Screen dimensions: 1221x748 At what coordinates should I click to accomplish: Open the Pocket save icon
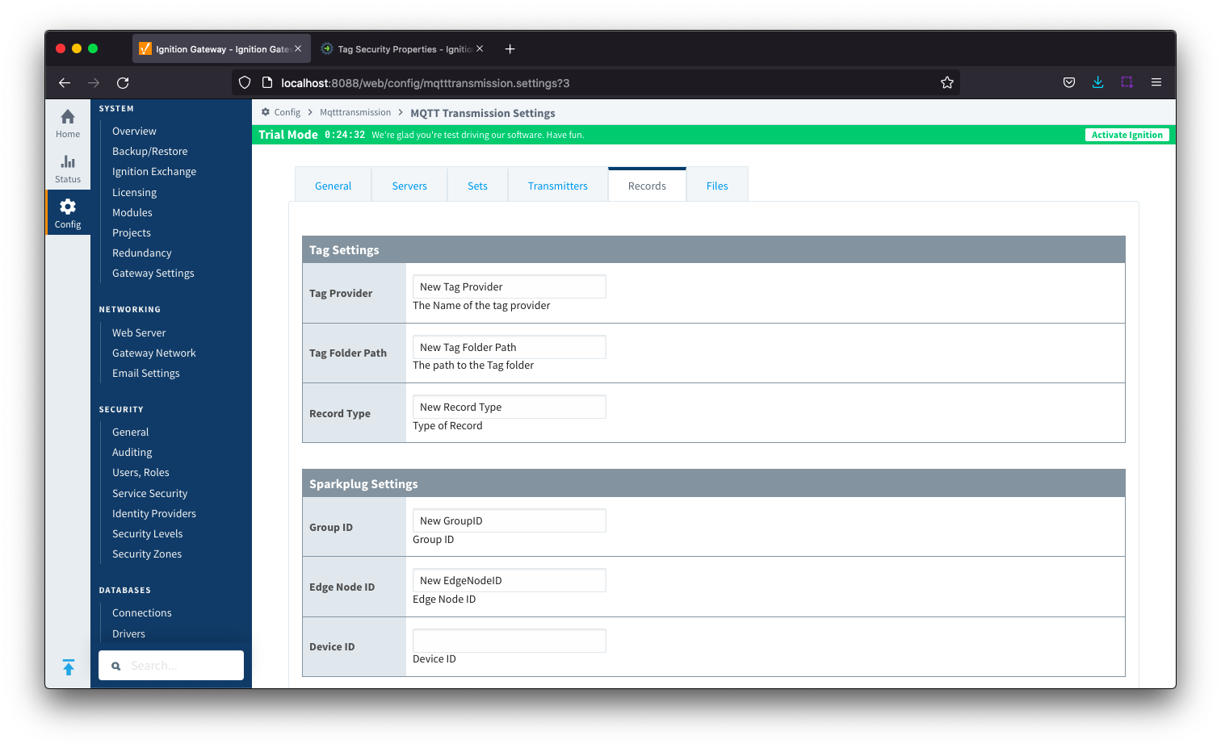tap(1069, 82)
